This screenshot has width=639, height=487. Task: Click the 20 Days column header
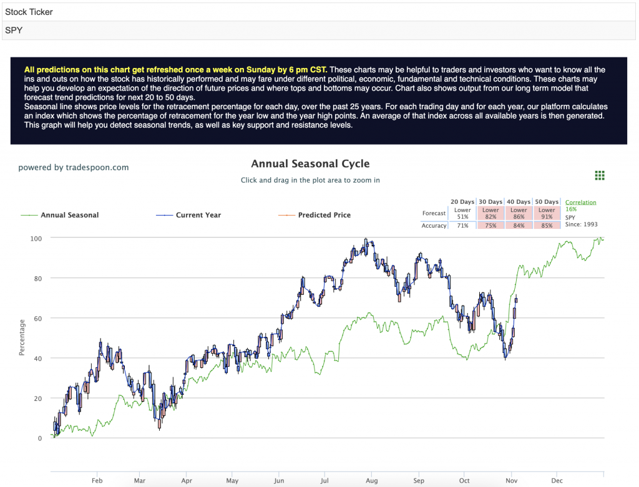point(462,202)
